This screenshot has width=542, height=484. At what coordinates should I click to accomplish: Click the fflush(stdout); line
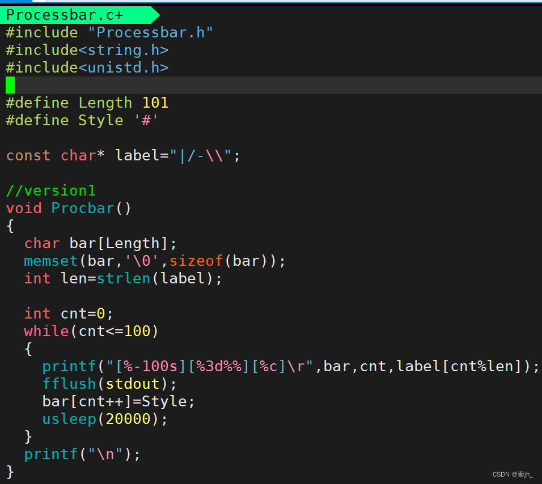click(x=109, y=384)
